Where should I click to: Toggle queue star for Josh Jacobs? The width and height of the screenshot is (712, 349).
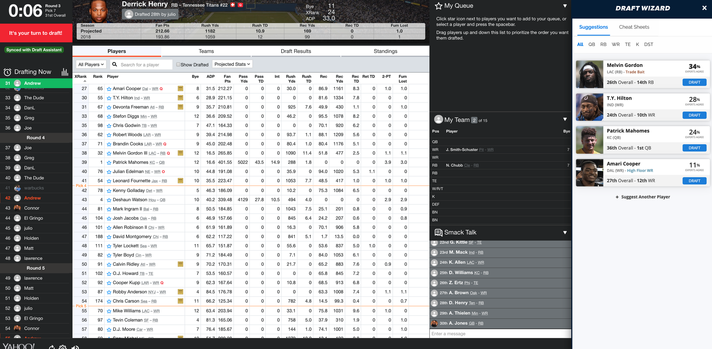tap(109, 218)
